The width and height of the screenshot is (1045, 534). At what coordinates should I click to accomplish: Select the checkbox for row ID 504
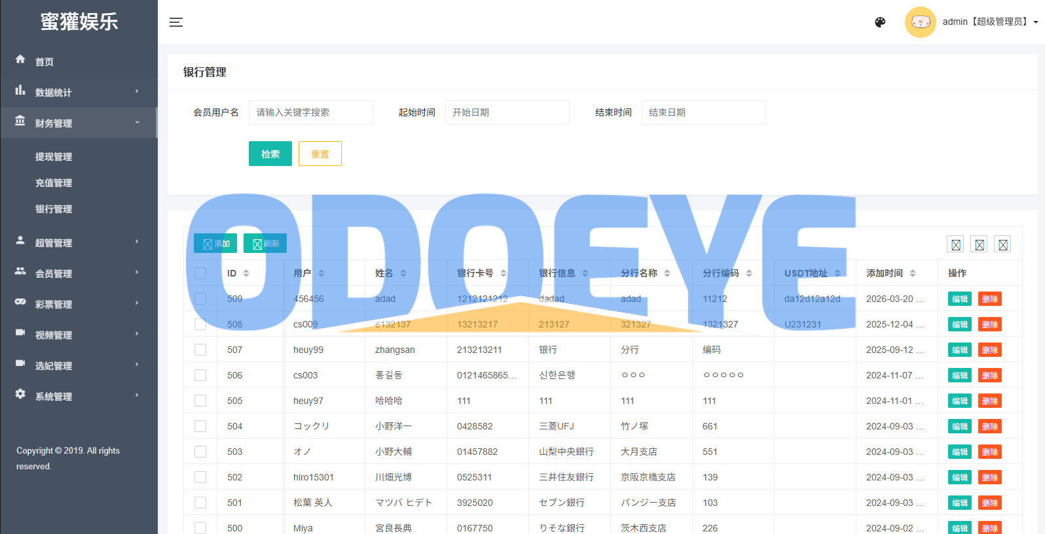(x=200, y=426)
